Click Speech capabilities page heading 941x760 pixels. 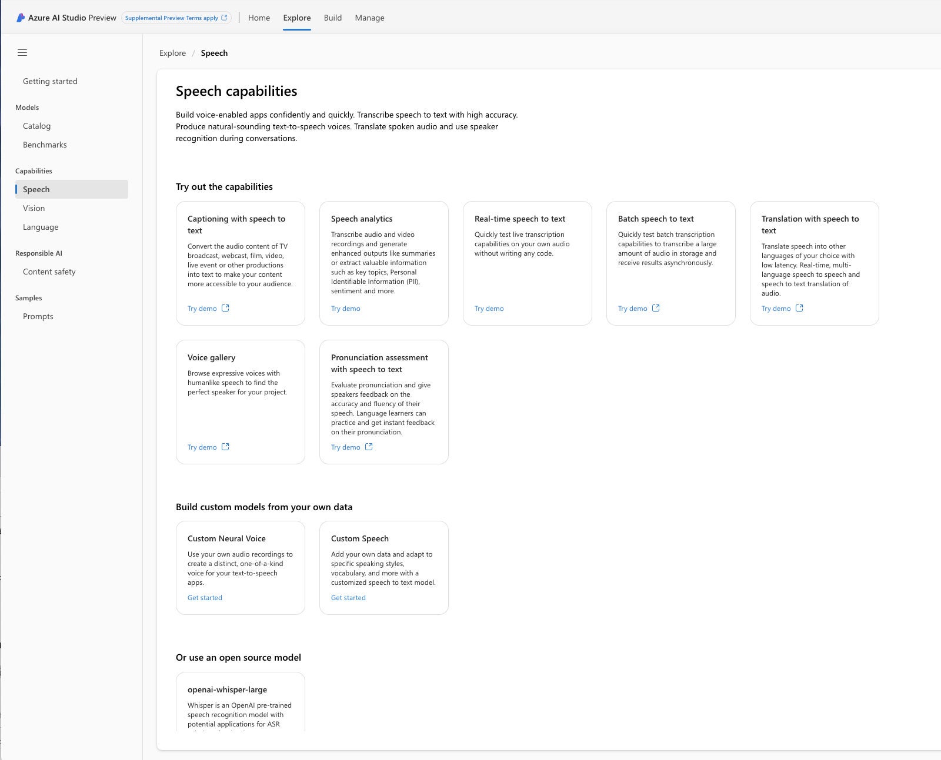(236, 91)
